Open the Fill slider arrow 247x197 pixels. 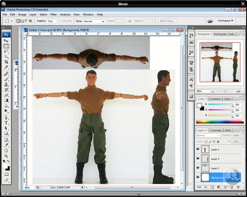click(242, 142)
